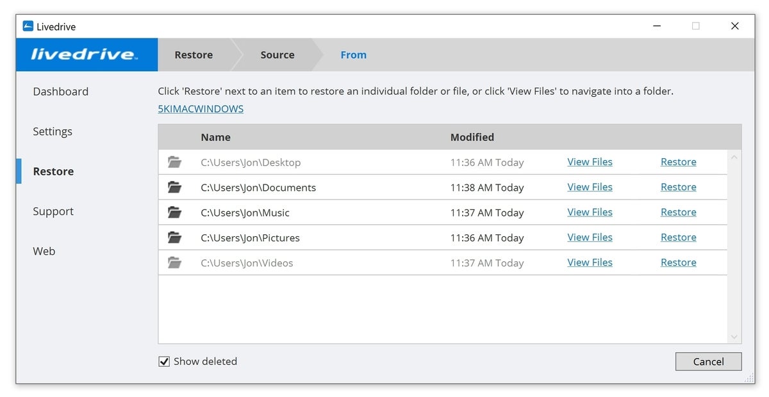The image size is (769, 397).
Task: Uncheck the Show deleted checkbox
Action: tap(164, 362)
